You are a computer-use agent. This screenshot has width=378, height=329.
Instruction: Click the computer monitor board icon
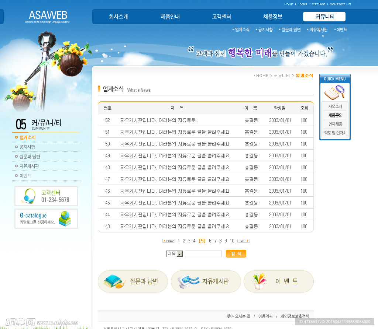tap(188, 281)
